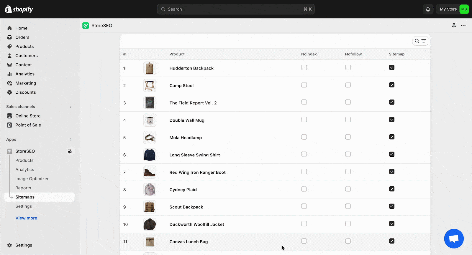The width and height of the screenshot is (472, 255).
Task: Click the Search field in top bar
Action: [236, 9]
